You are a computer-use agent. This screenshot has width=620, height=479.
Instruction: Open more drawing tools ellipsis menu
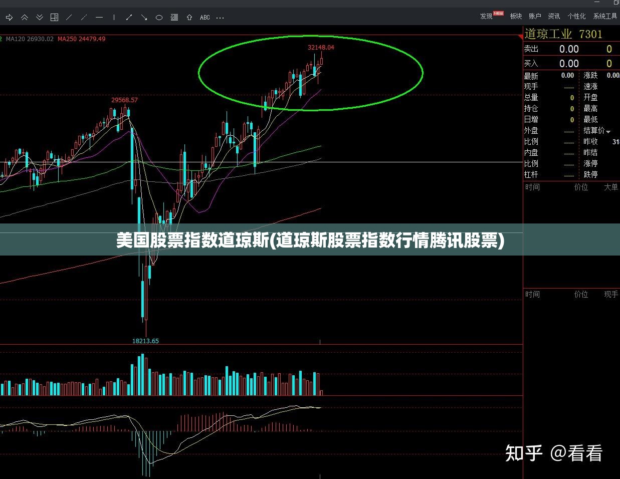coord(220,18)
